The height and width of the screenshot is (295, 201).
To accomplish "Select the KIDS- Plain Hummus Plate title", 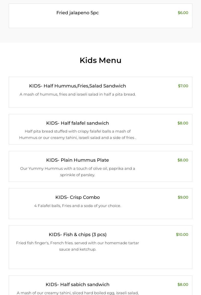I will pos(77,160).
